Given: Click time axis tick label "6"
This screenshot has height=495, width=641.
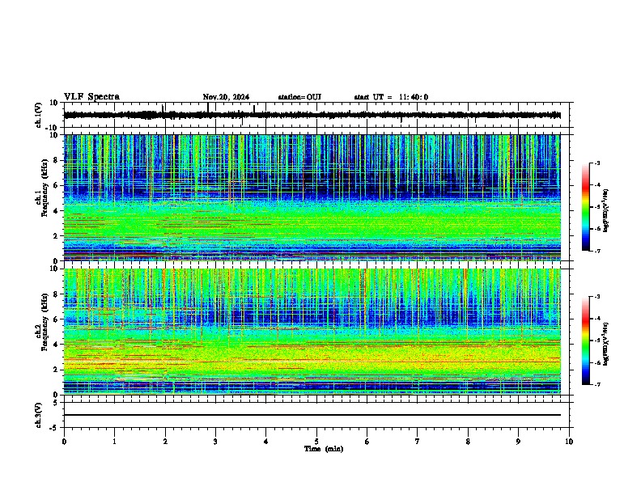Looking at the screenshot, I should tap(367, 442).
